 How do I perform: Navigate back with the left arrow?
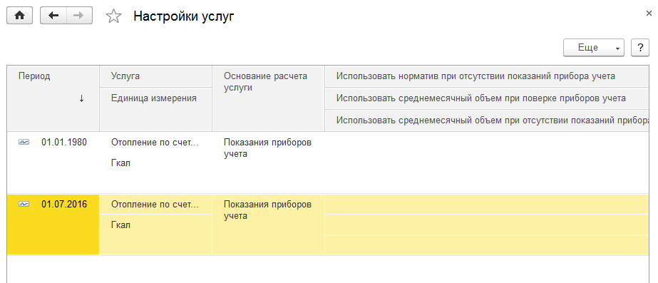(53, 16)
